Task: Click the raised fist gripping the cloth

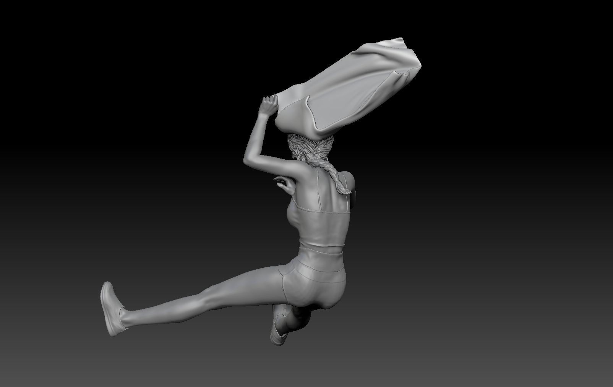Action: coord(269,105)
